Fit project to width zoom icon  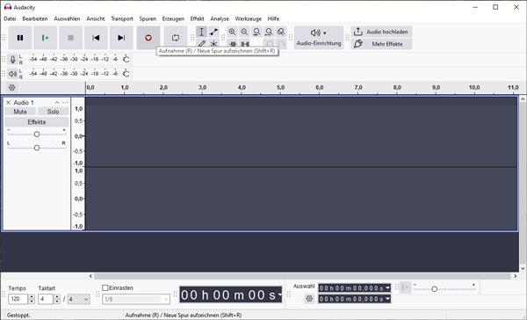[x=269, y=32]
